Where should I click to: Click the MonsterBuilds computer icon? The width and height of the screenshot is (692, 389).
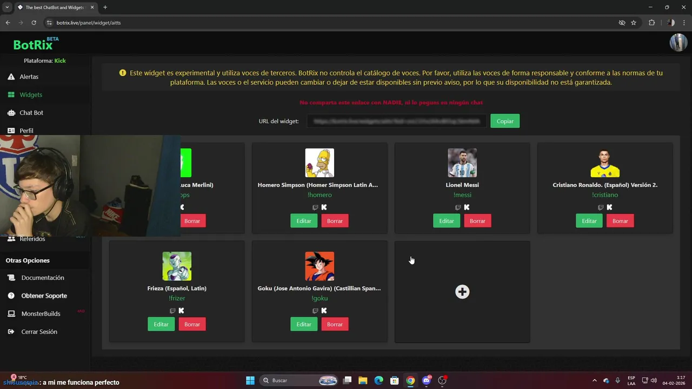coord(11,313)
